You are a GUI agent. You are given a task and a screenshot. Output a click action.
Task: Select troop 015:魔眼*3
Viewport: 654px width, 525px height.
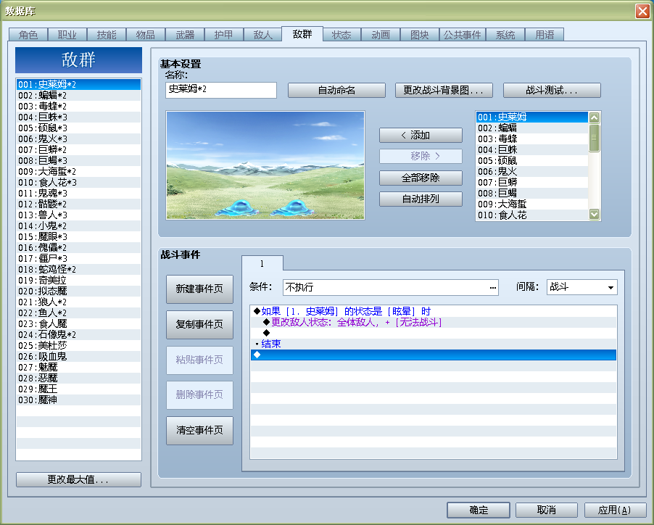click(78, 237)
